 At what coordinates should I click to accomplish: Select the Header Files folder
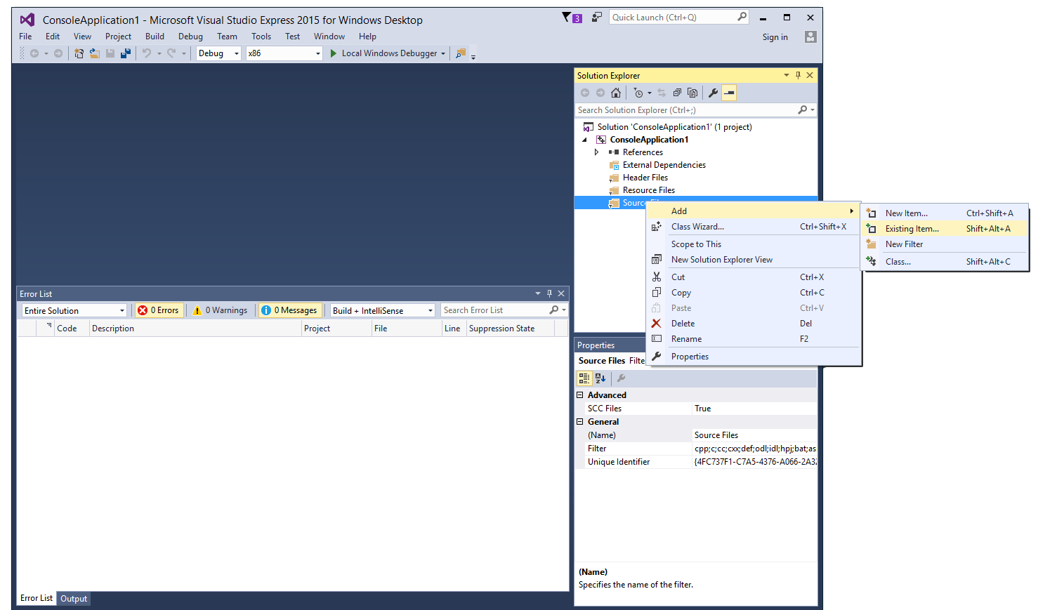[x=645, y=178]
